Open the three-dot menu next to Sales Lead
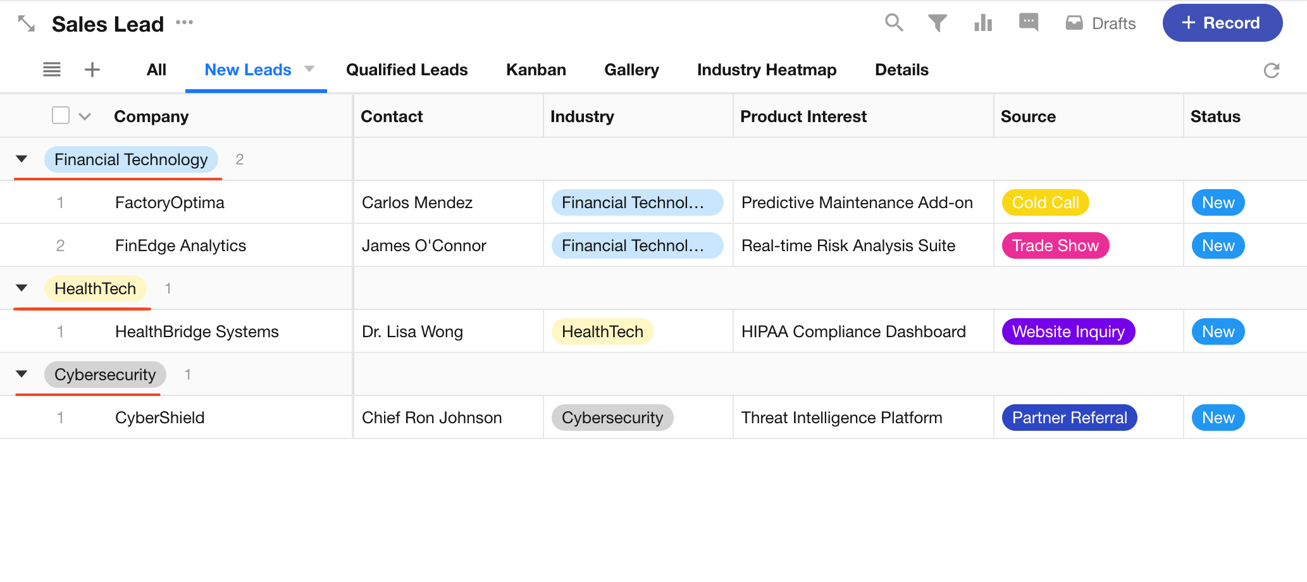Viewport: 1307px width, 582px height. click(185, 23)
